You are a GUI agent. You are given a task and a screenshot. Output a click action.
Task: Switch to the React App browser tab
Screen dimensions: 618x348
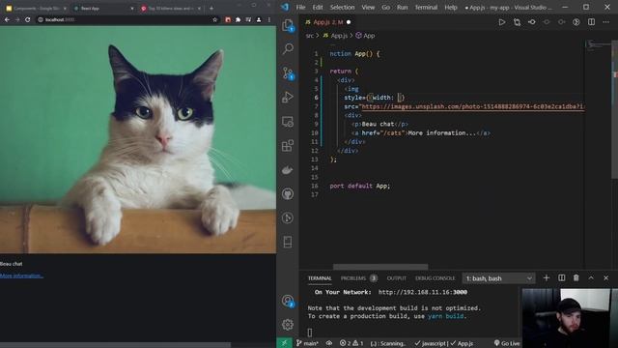click(x=103, y=8)
